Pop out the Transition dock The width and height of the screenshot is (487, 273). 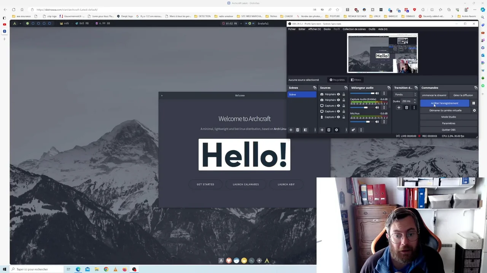(416, 88)
